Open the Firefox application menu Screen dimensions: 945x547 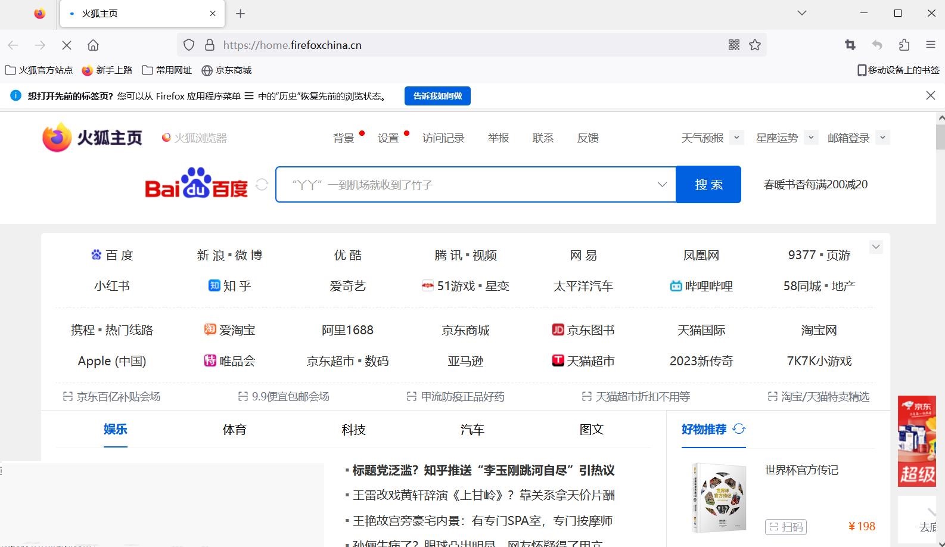(x=931, y=45)
